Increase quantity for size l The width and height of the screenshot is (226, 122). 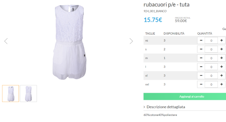(x=222, y=67)
